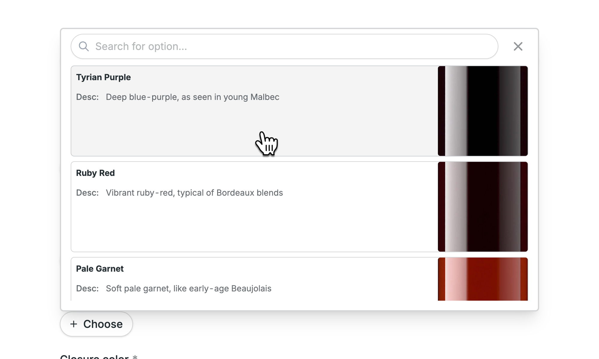This screenshot has height=359, width=599.
Task: Select the Tyrian Purple option card
Action: pos(299,111)
